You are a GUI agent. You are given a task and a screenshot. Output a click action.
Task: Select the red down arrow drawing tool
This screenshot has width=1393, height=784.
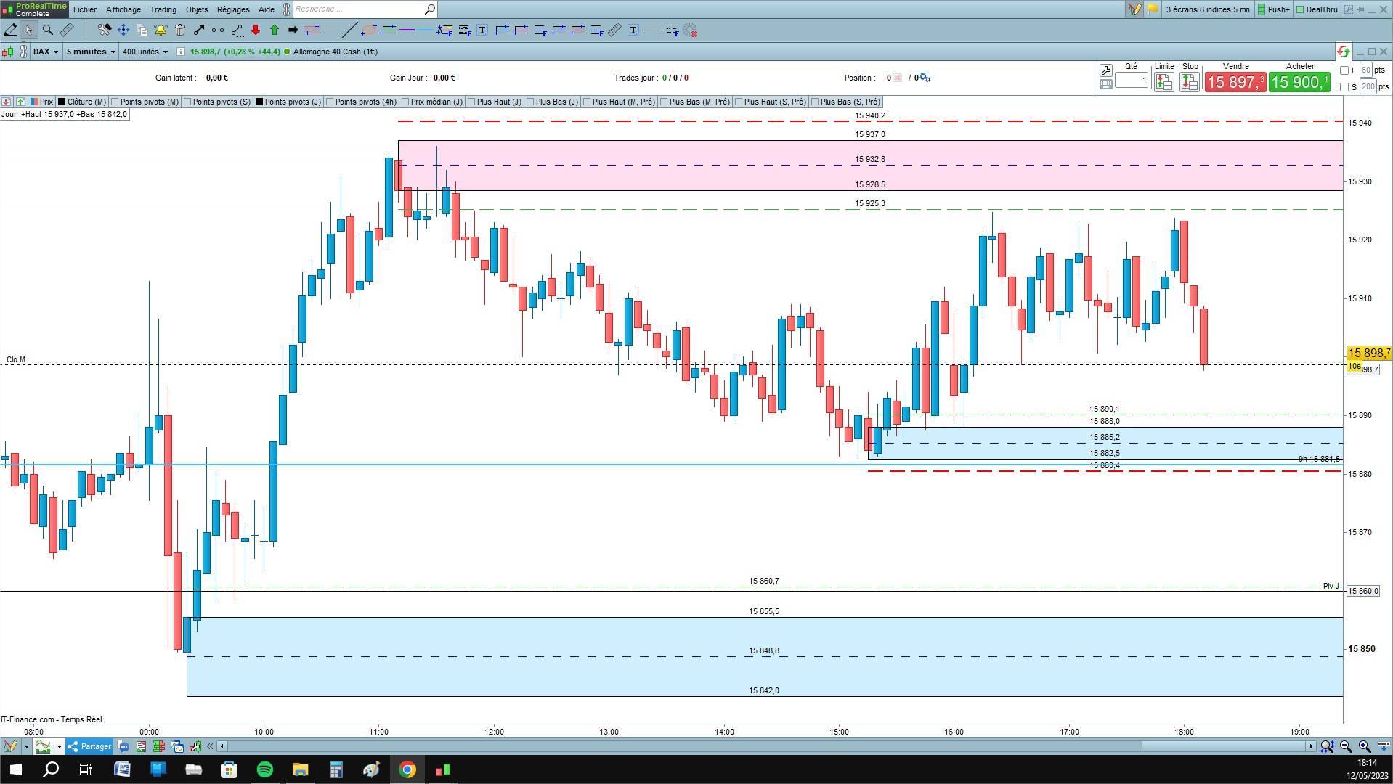[x=256, y=30]
